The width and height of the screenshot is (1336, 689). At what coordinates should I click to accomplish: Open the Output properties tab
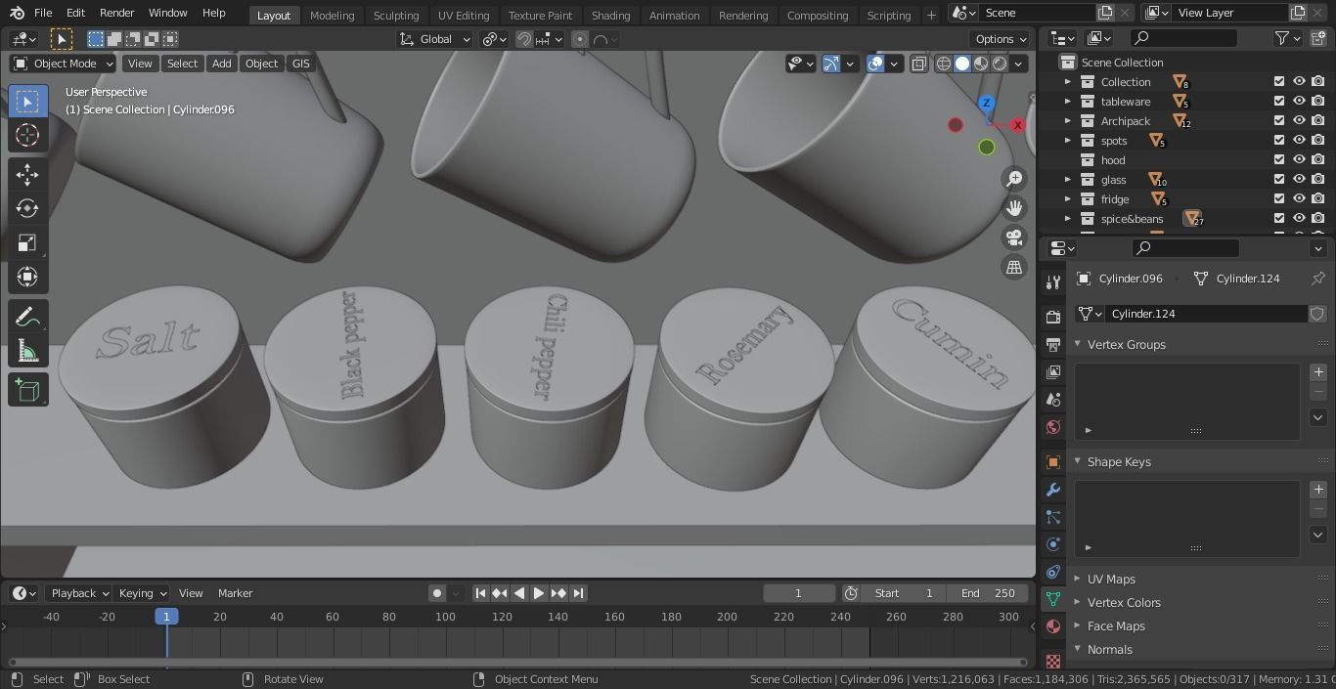[1053, 344]
